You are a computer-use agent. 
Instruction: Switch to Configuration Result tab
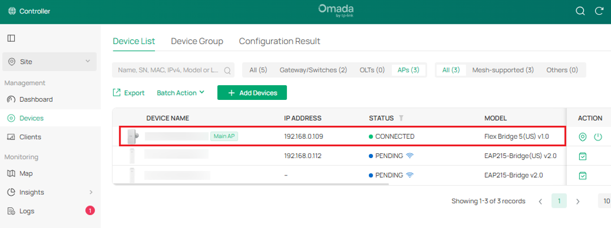click(x=280, y=41)
